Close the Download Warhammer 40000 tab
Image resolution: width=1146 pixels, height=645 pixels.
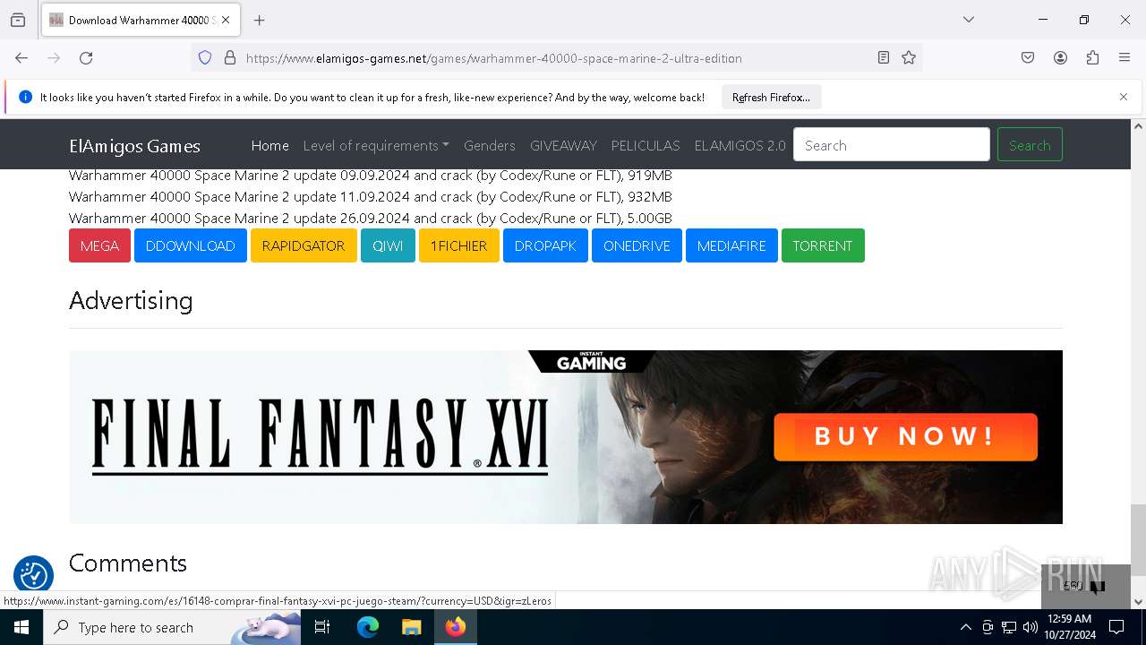(x=226, y=20)
